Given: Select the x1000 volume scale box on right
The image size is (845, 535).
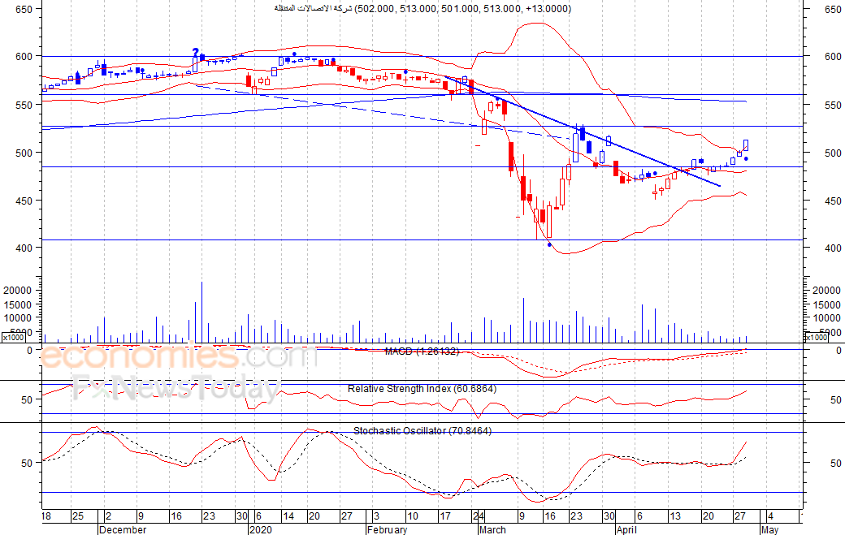Looking at the screenshot, I should tap(816, 338).
